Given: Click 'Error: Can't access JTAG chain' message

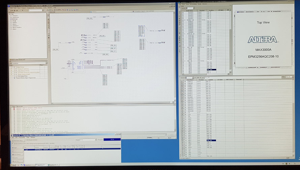Looking at the screenshot, I should tap(29, 108).
